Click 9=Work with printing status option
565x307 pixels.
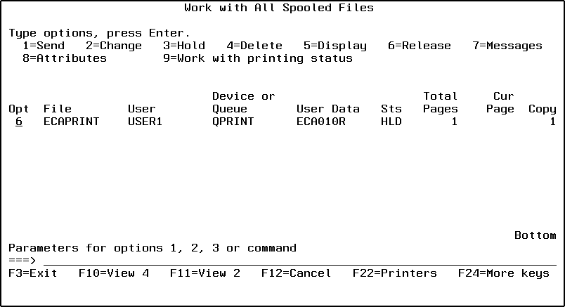(257, 58)
